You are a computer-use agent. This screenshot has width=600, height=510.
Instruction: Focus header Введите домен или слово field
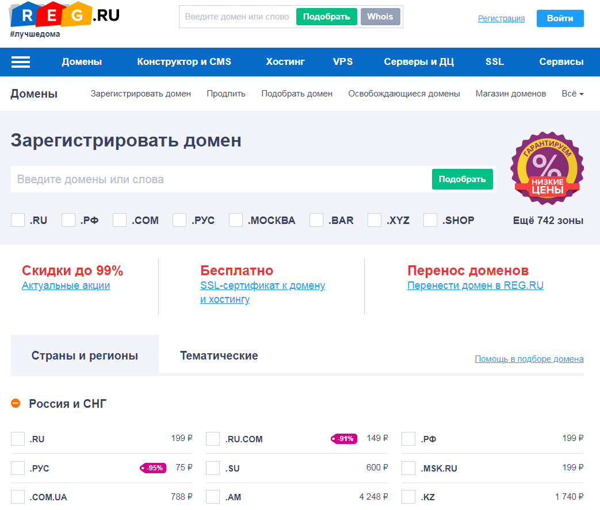pyautogui.click(x=237, y=17)
